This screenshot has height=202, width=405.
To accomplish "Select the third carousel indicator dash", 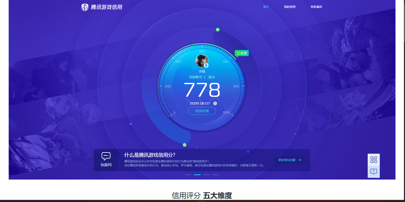I will (206, 175).
